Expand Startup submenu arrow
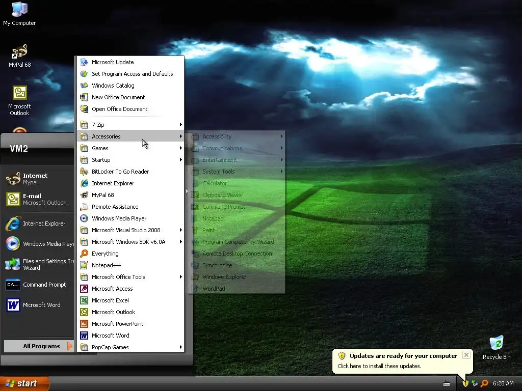The width and height of the screenshot is (522, 391). 180,159
